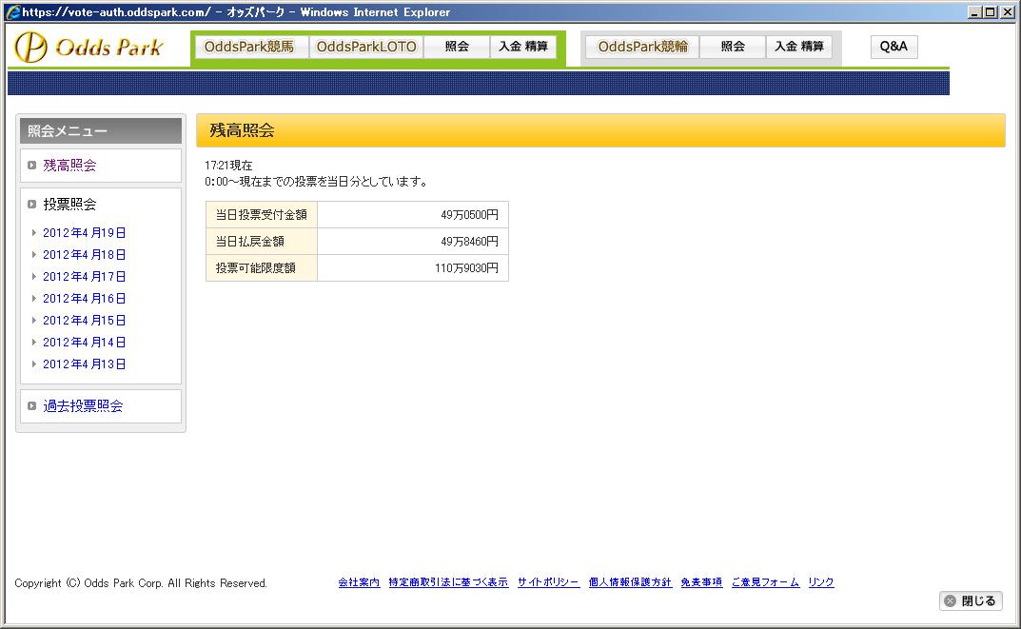The width and height of the screenshot is (1021, 629).
Task: Open voting history for 2012年4月16日
Action: [x=84, y=298]
